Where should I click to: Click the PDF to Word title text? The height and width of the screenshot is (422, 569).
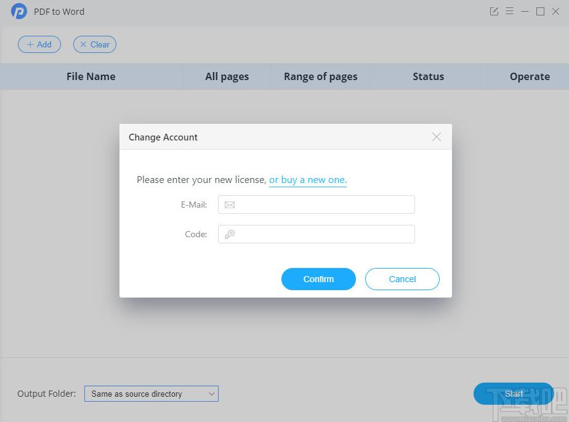point(59,12)
